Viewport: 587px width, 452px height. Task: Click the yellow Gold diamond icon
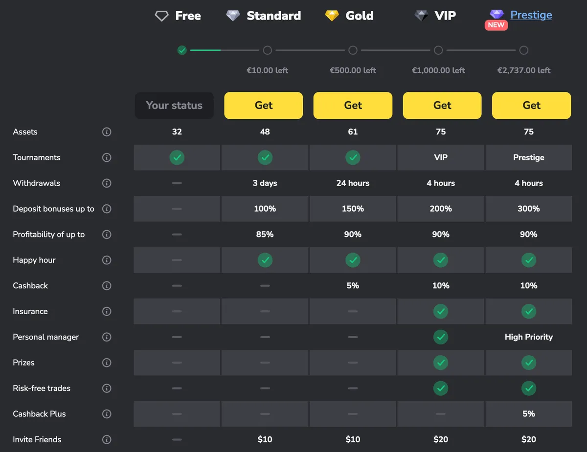(x=332, y=16)
